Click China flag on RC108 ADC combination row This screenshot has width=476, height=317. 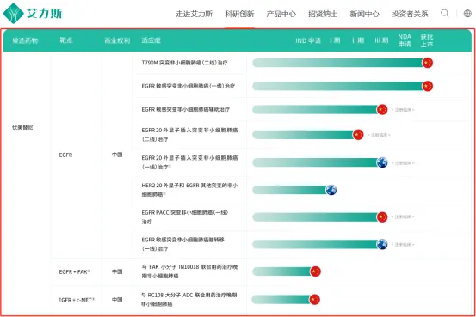click(314, 300)
